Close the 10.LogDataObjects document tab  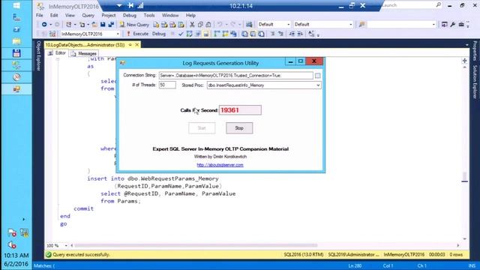(137, 45)
